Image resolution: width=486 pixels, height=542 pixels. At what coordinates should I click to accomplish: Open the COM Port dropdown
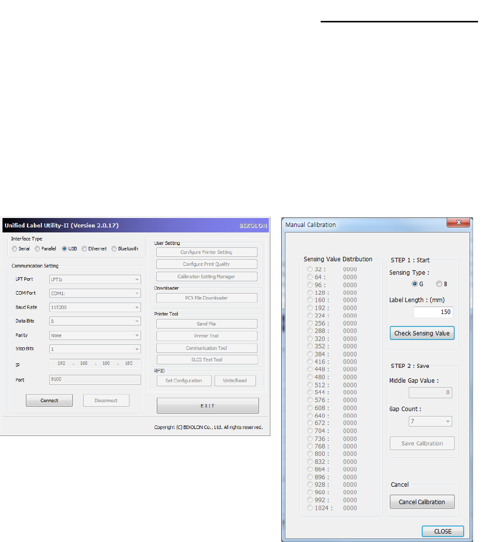tap(95, 293)
